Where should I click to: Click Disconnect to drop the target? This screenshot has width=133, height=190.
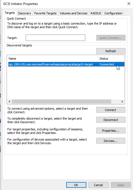coord(111,120)
